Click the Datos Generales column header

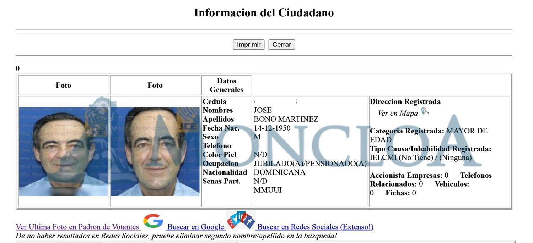coord(227,85)
